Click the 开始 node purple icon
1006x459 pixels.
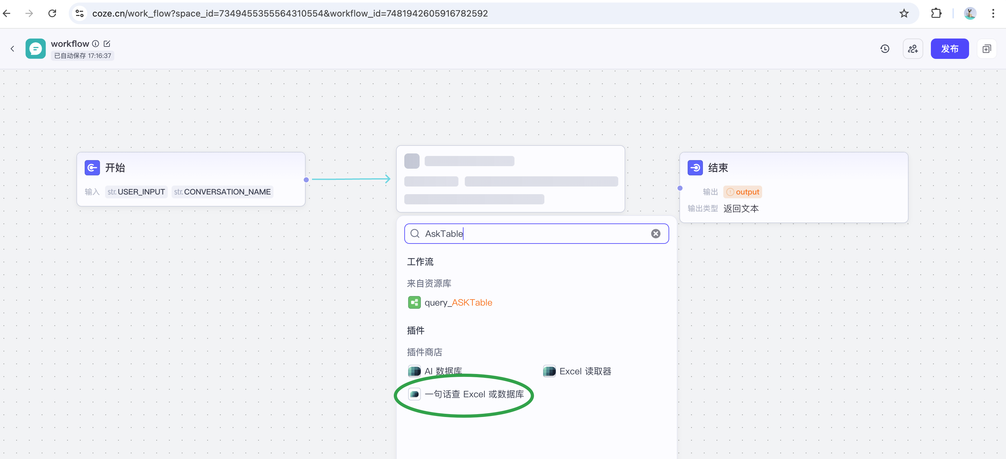(92, 168)
